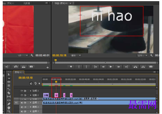
Task: Select the 节目: 序列 01 program tab
Action: coord(61,3)
